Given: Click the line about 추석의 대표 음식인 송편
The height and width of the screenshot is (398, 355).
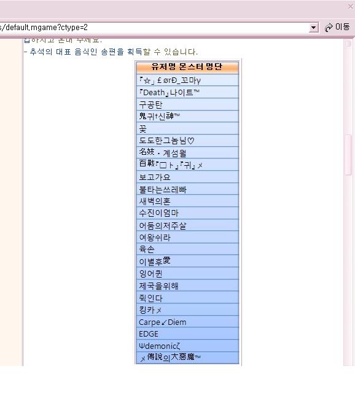Looking at the screenshot, I should [111, 52].
